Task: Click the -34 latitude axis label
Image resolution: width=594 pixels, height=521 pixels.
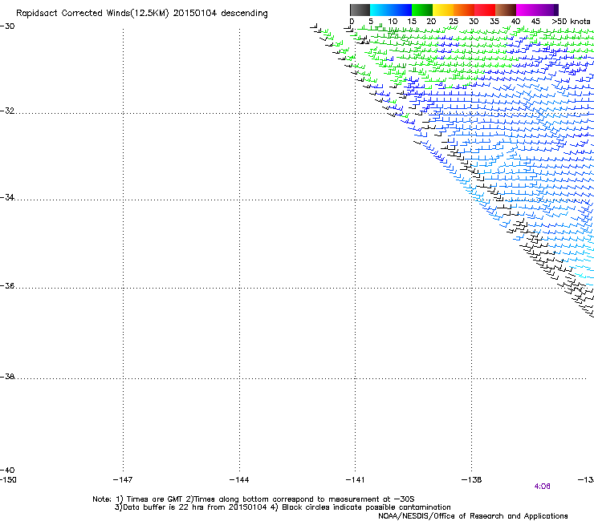Action: (x=7, y=197)
